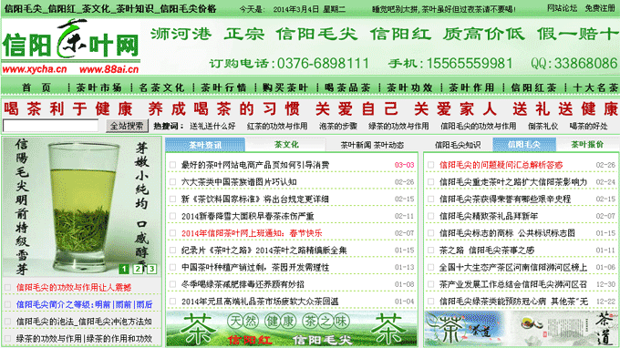Click the bullet box beside 信阳毛尖的功效与作用让人震撼
This screenshot has width=620, height=348.
7,288
